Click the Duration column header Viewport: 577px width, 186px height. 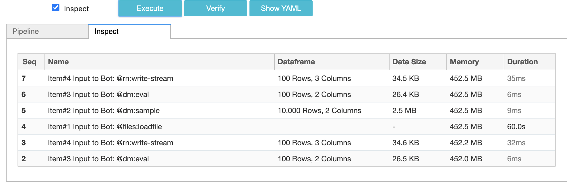522,62
